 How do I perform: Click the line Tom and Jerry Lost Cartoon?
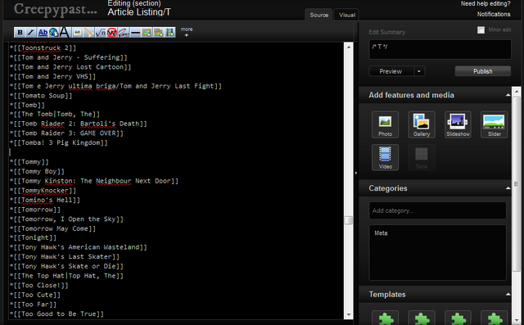[x=70, y=67]
